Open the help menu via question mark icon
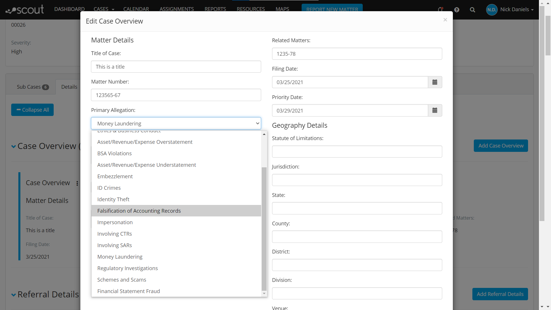The width and height of the screenshot is (551, 310). 457,9
